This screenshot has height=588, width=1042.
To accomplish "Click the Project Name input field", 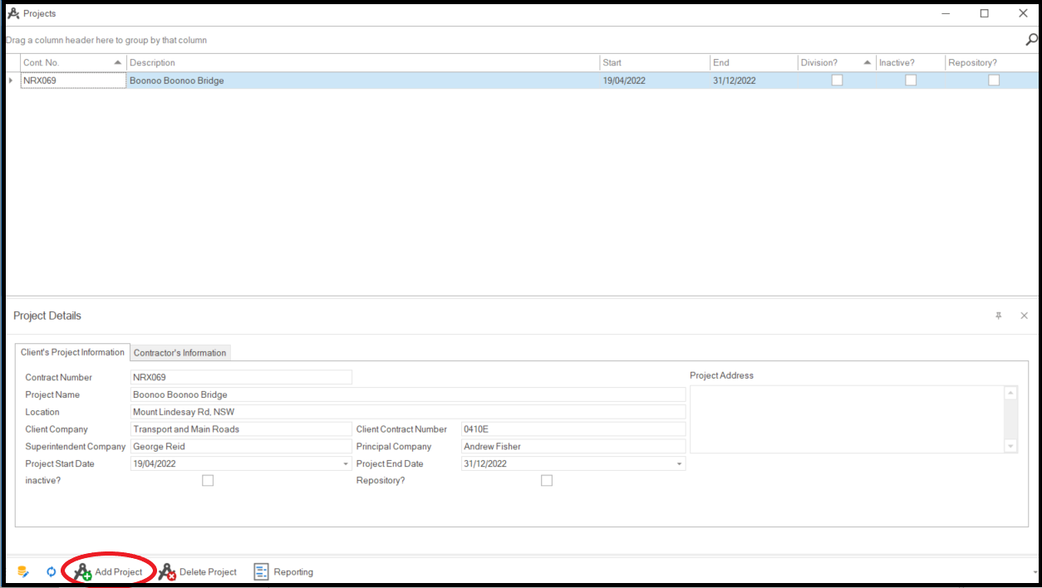I will [x=408, y=394].
